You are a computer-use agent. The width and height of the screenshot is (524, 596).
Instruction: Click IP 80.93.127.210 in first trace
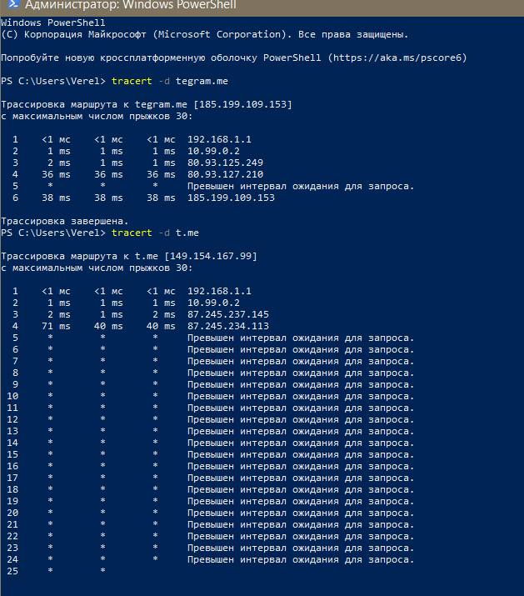pos(225,174)
